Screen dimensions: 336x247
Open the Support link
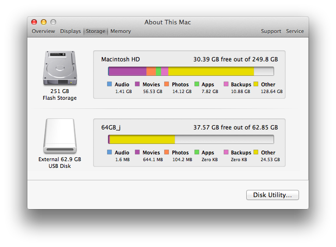[271, 31]
